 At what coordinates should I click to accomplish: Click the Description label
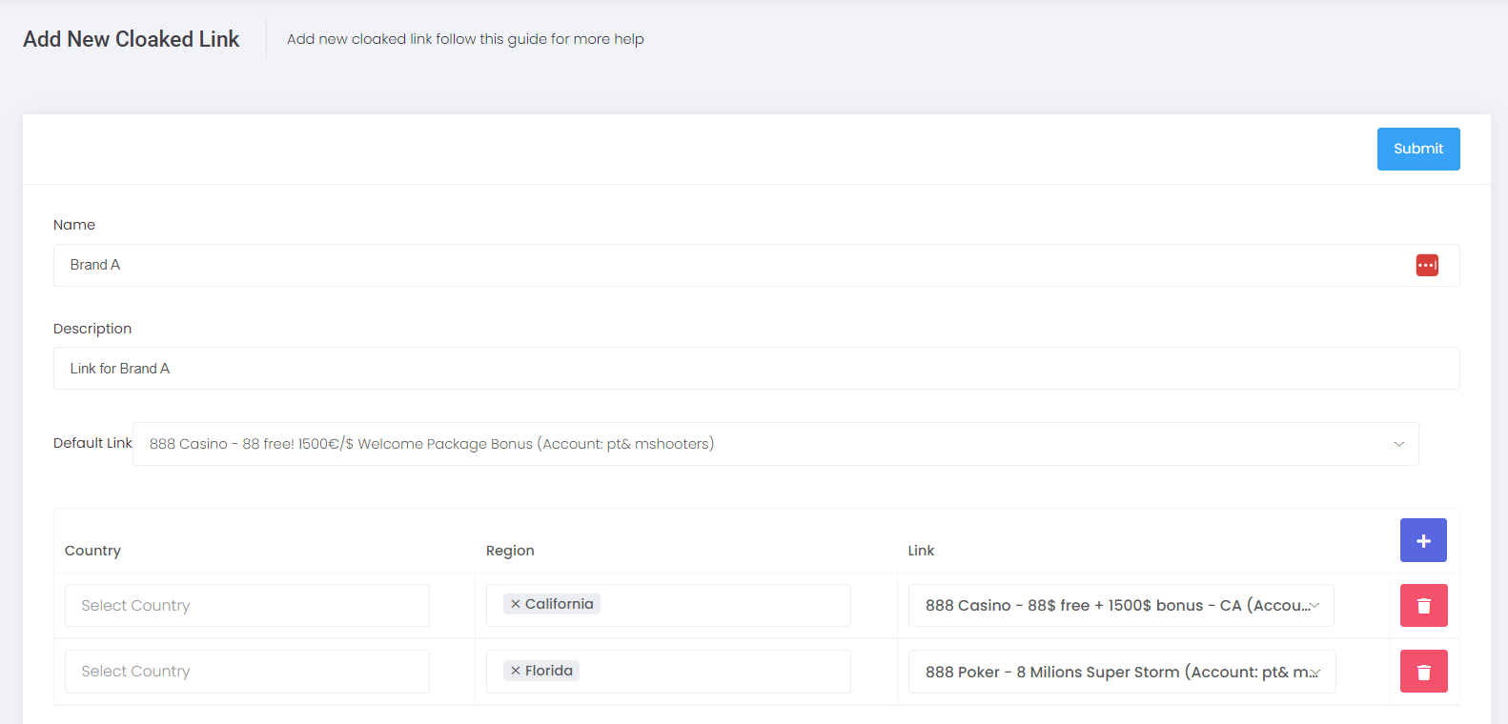[92, 329]
